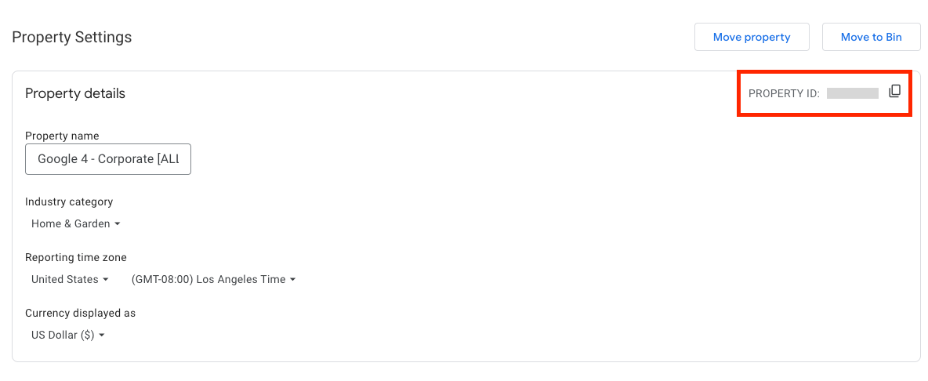The width and height of the screenshot is (928, 381).
Task: Click the Property Settings page heading
Action: coord(71,38)
